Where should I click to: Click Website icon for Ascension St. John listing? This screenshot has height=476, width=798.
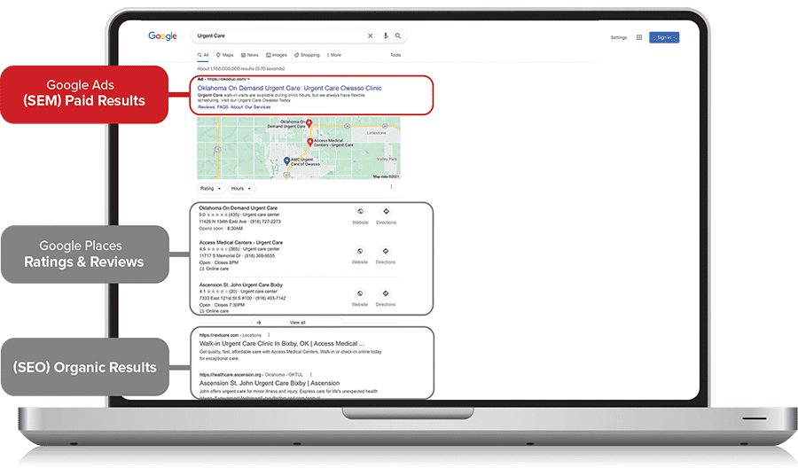coord(360,293)
